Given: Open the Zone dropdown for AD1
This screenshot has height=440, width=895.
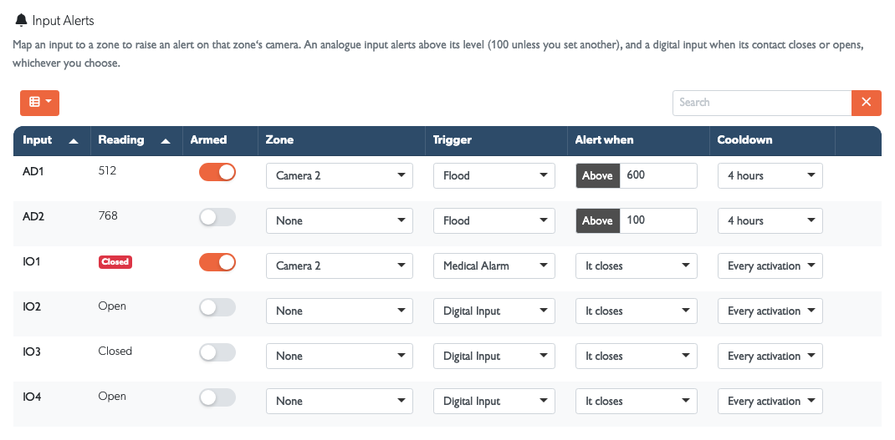Looking at the screenshot, I should (340, 175).
